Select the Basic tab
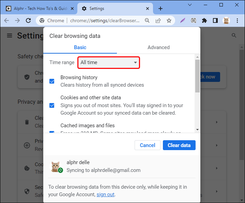The width and height of the screenshot is (245, 203). 80,47
